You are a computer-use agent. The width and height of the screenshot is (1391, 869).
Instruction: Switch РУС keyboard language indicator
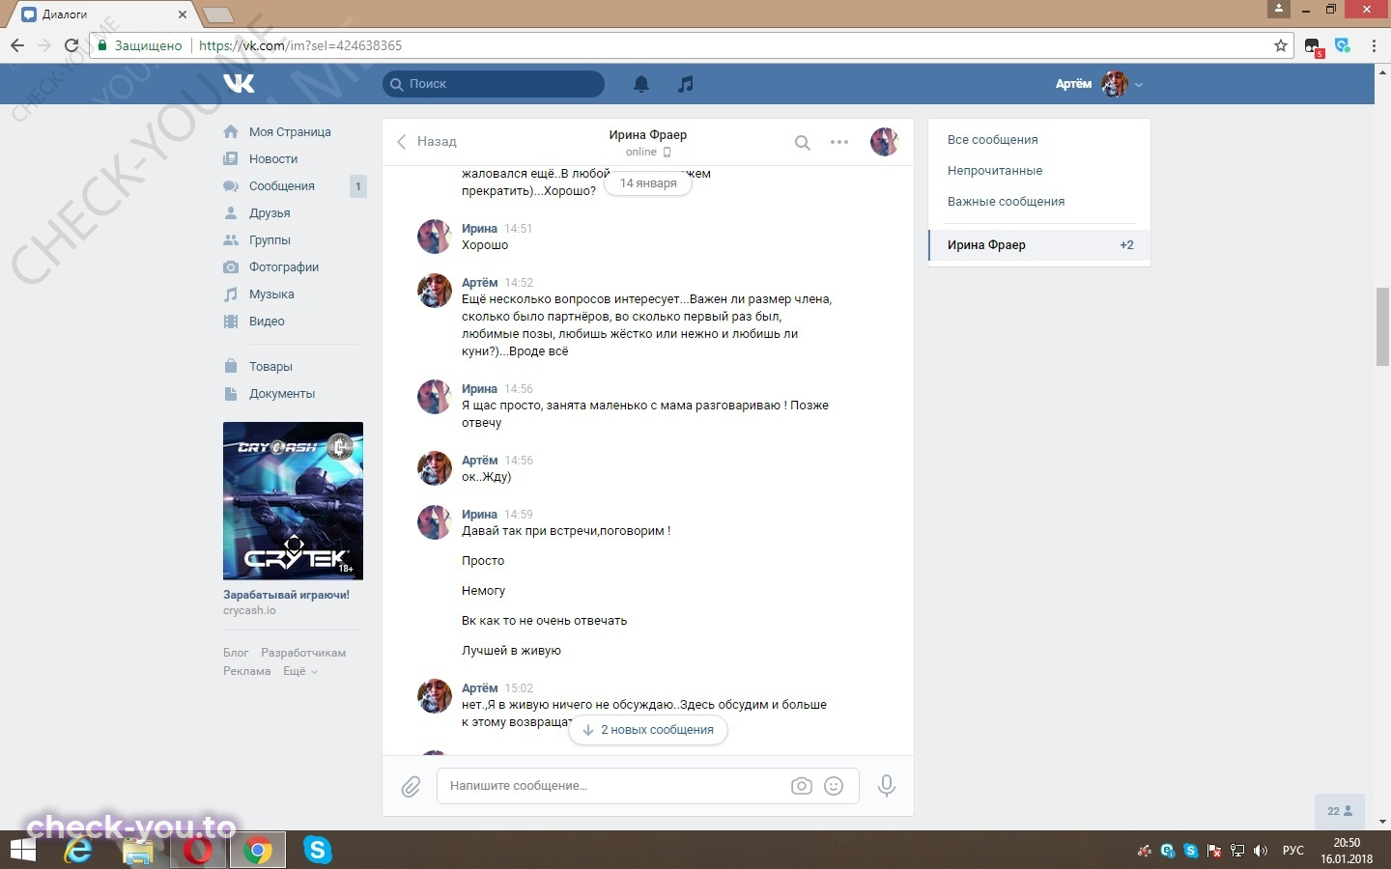click(x=1292, y=851)
